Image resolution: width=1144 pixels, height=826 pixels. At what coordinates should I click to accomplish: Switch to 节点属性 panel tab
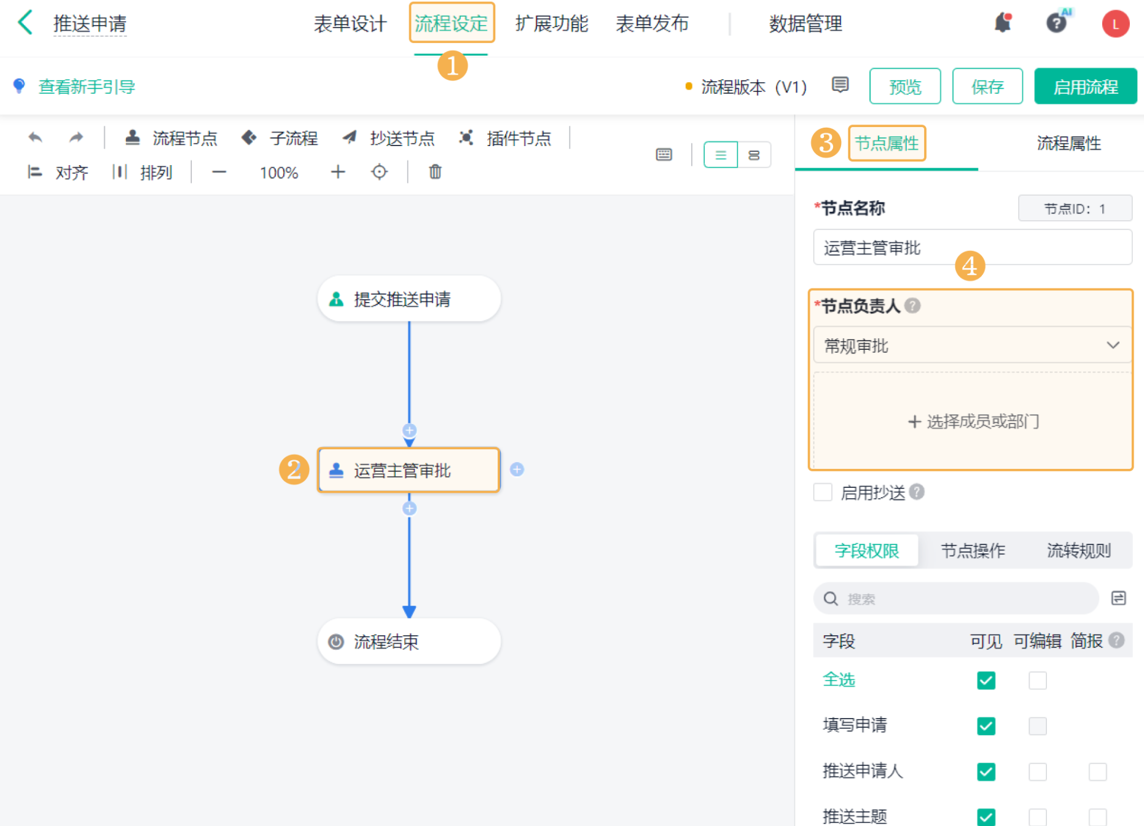(x=887, y=144)
